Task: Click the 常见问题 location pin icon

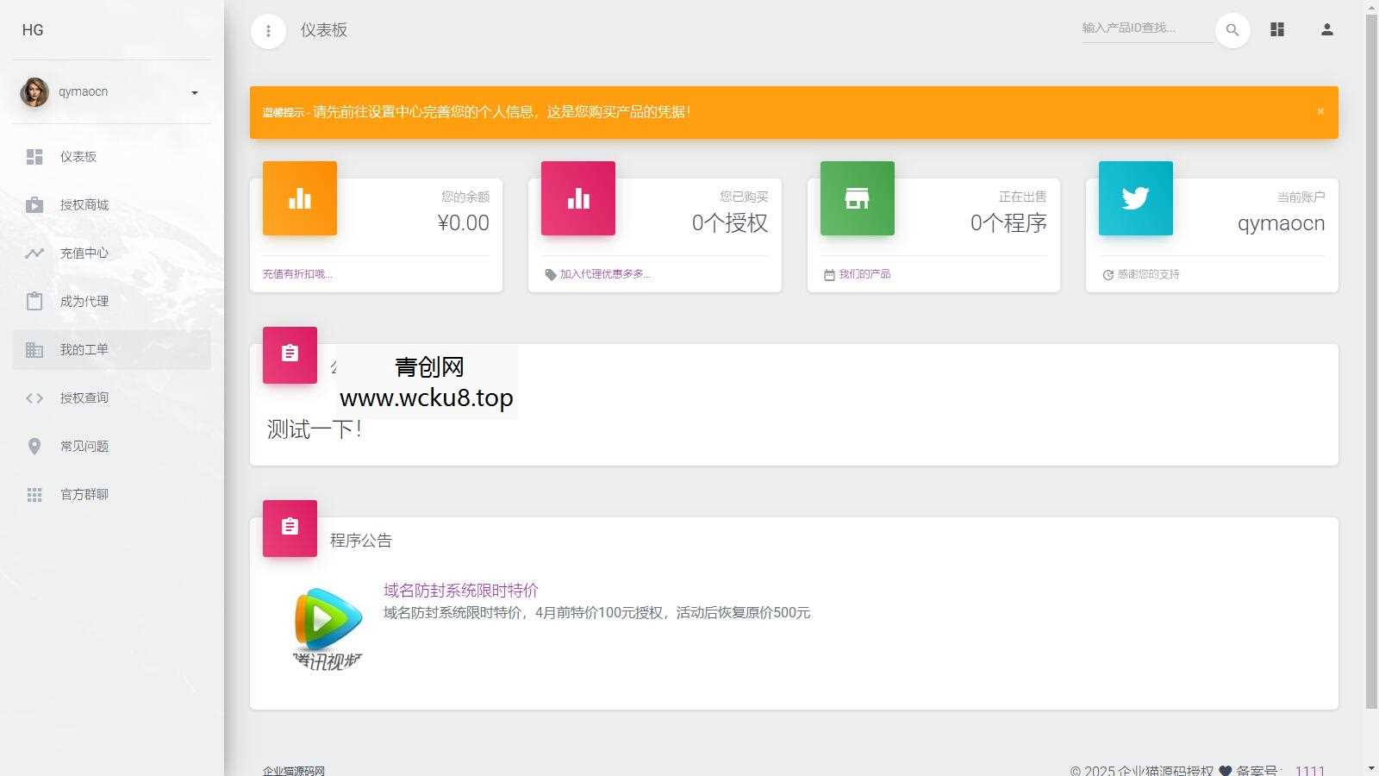Action: pyautogui.click(x=34, y=447)
